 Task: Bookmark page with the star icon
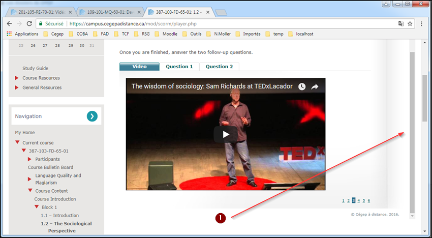pyautogui.click(x=410, y=23)
